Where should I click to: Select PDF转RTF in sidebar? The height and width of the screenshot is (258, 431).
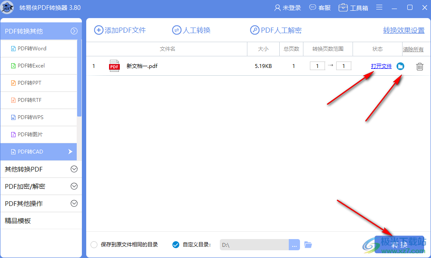38,100
